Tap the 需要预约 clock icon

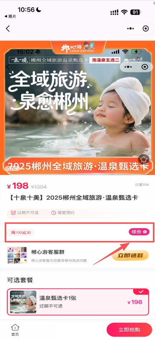coord(53,213)
